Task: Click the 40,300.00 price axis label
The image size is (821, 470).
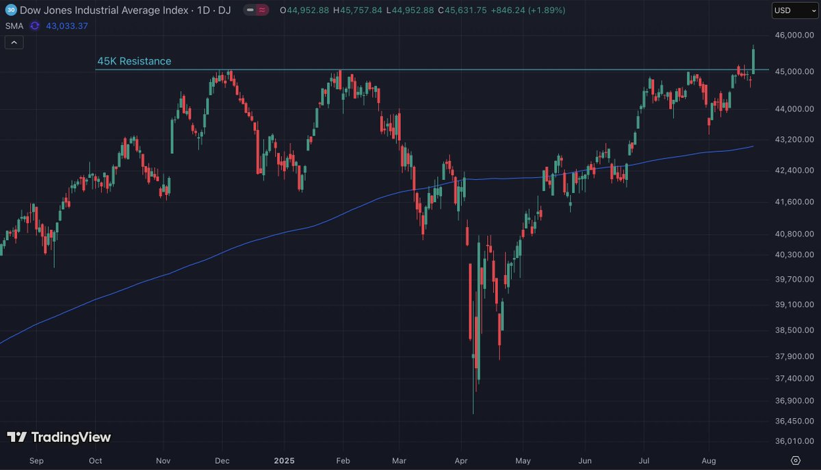Action: pyautogui.click(x=794, y=254)
